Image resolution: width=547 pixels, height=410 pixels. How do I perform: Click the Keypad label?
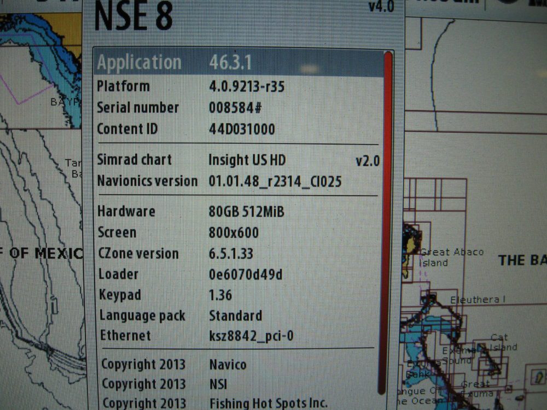(x=120, y=295)
